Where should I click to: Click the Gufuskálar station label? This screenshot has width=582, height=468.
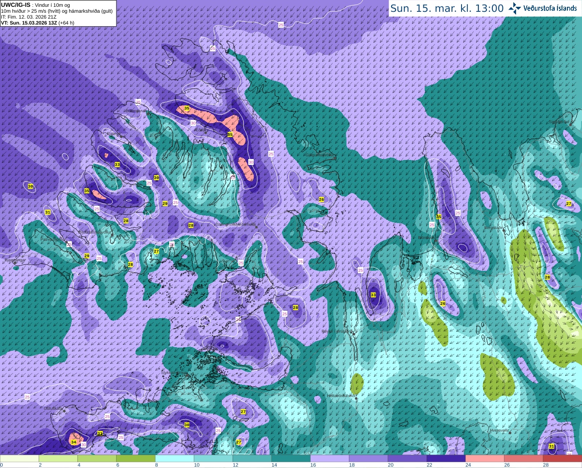coord(53,408)
